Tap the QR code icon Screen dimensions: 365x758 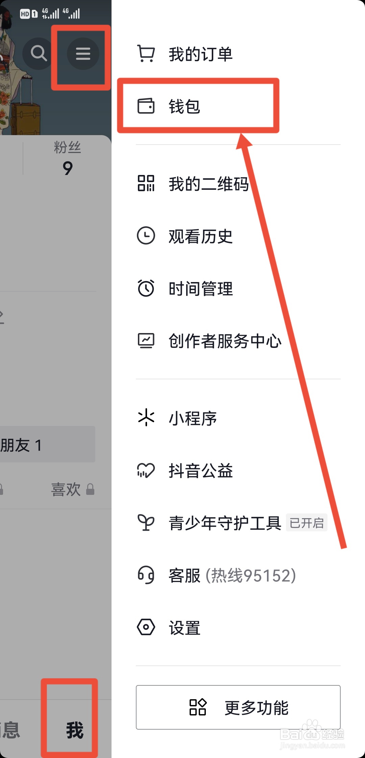(146, 183)
